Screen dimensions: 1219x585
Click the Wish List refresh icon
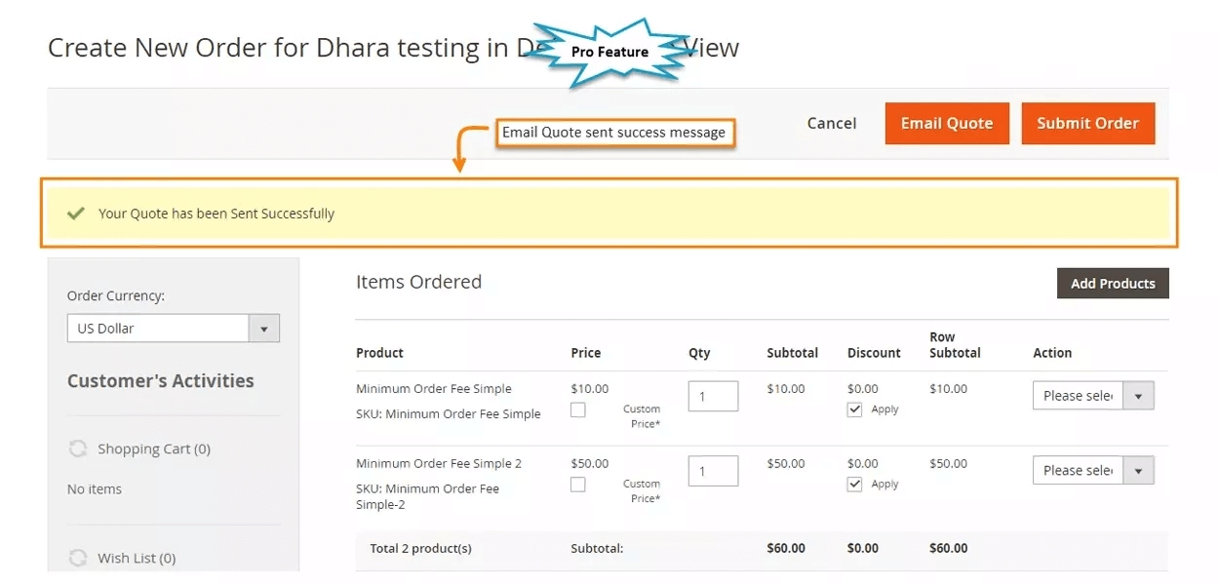77,558
